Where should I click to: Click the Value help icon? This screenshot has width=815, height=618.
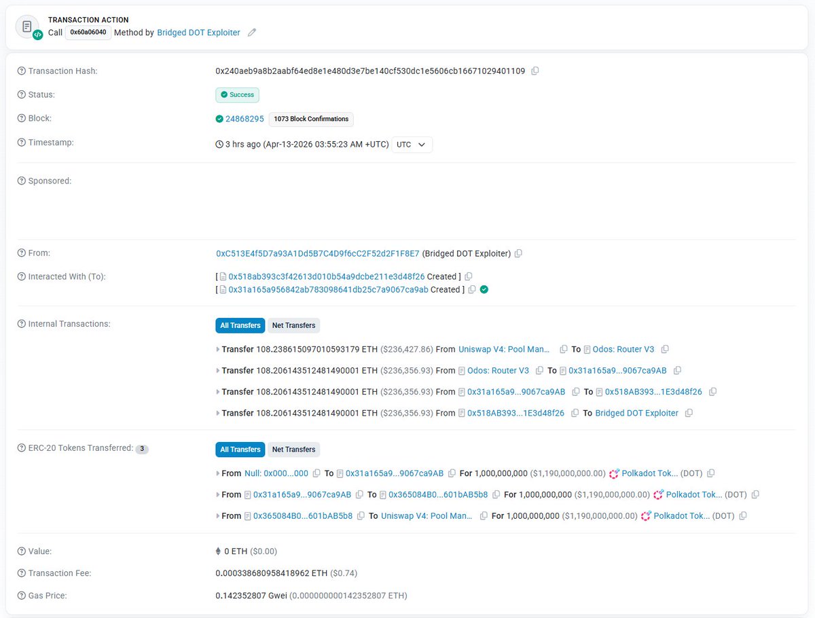coord(22,551)
